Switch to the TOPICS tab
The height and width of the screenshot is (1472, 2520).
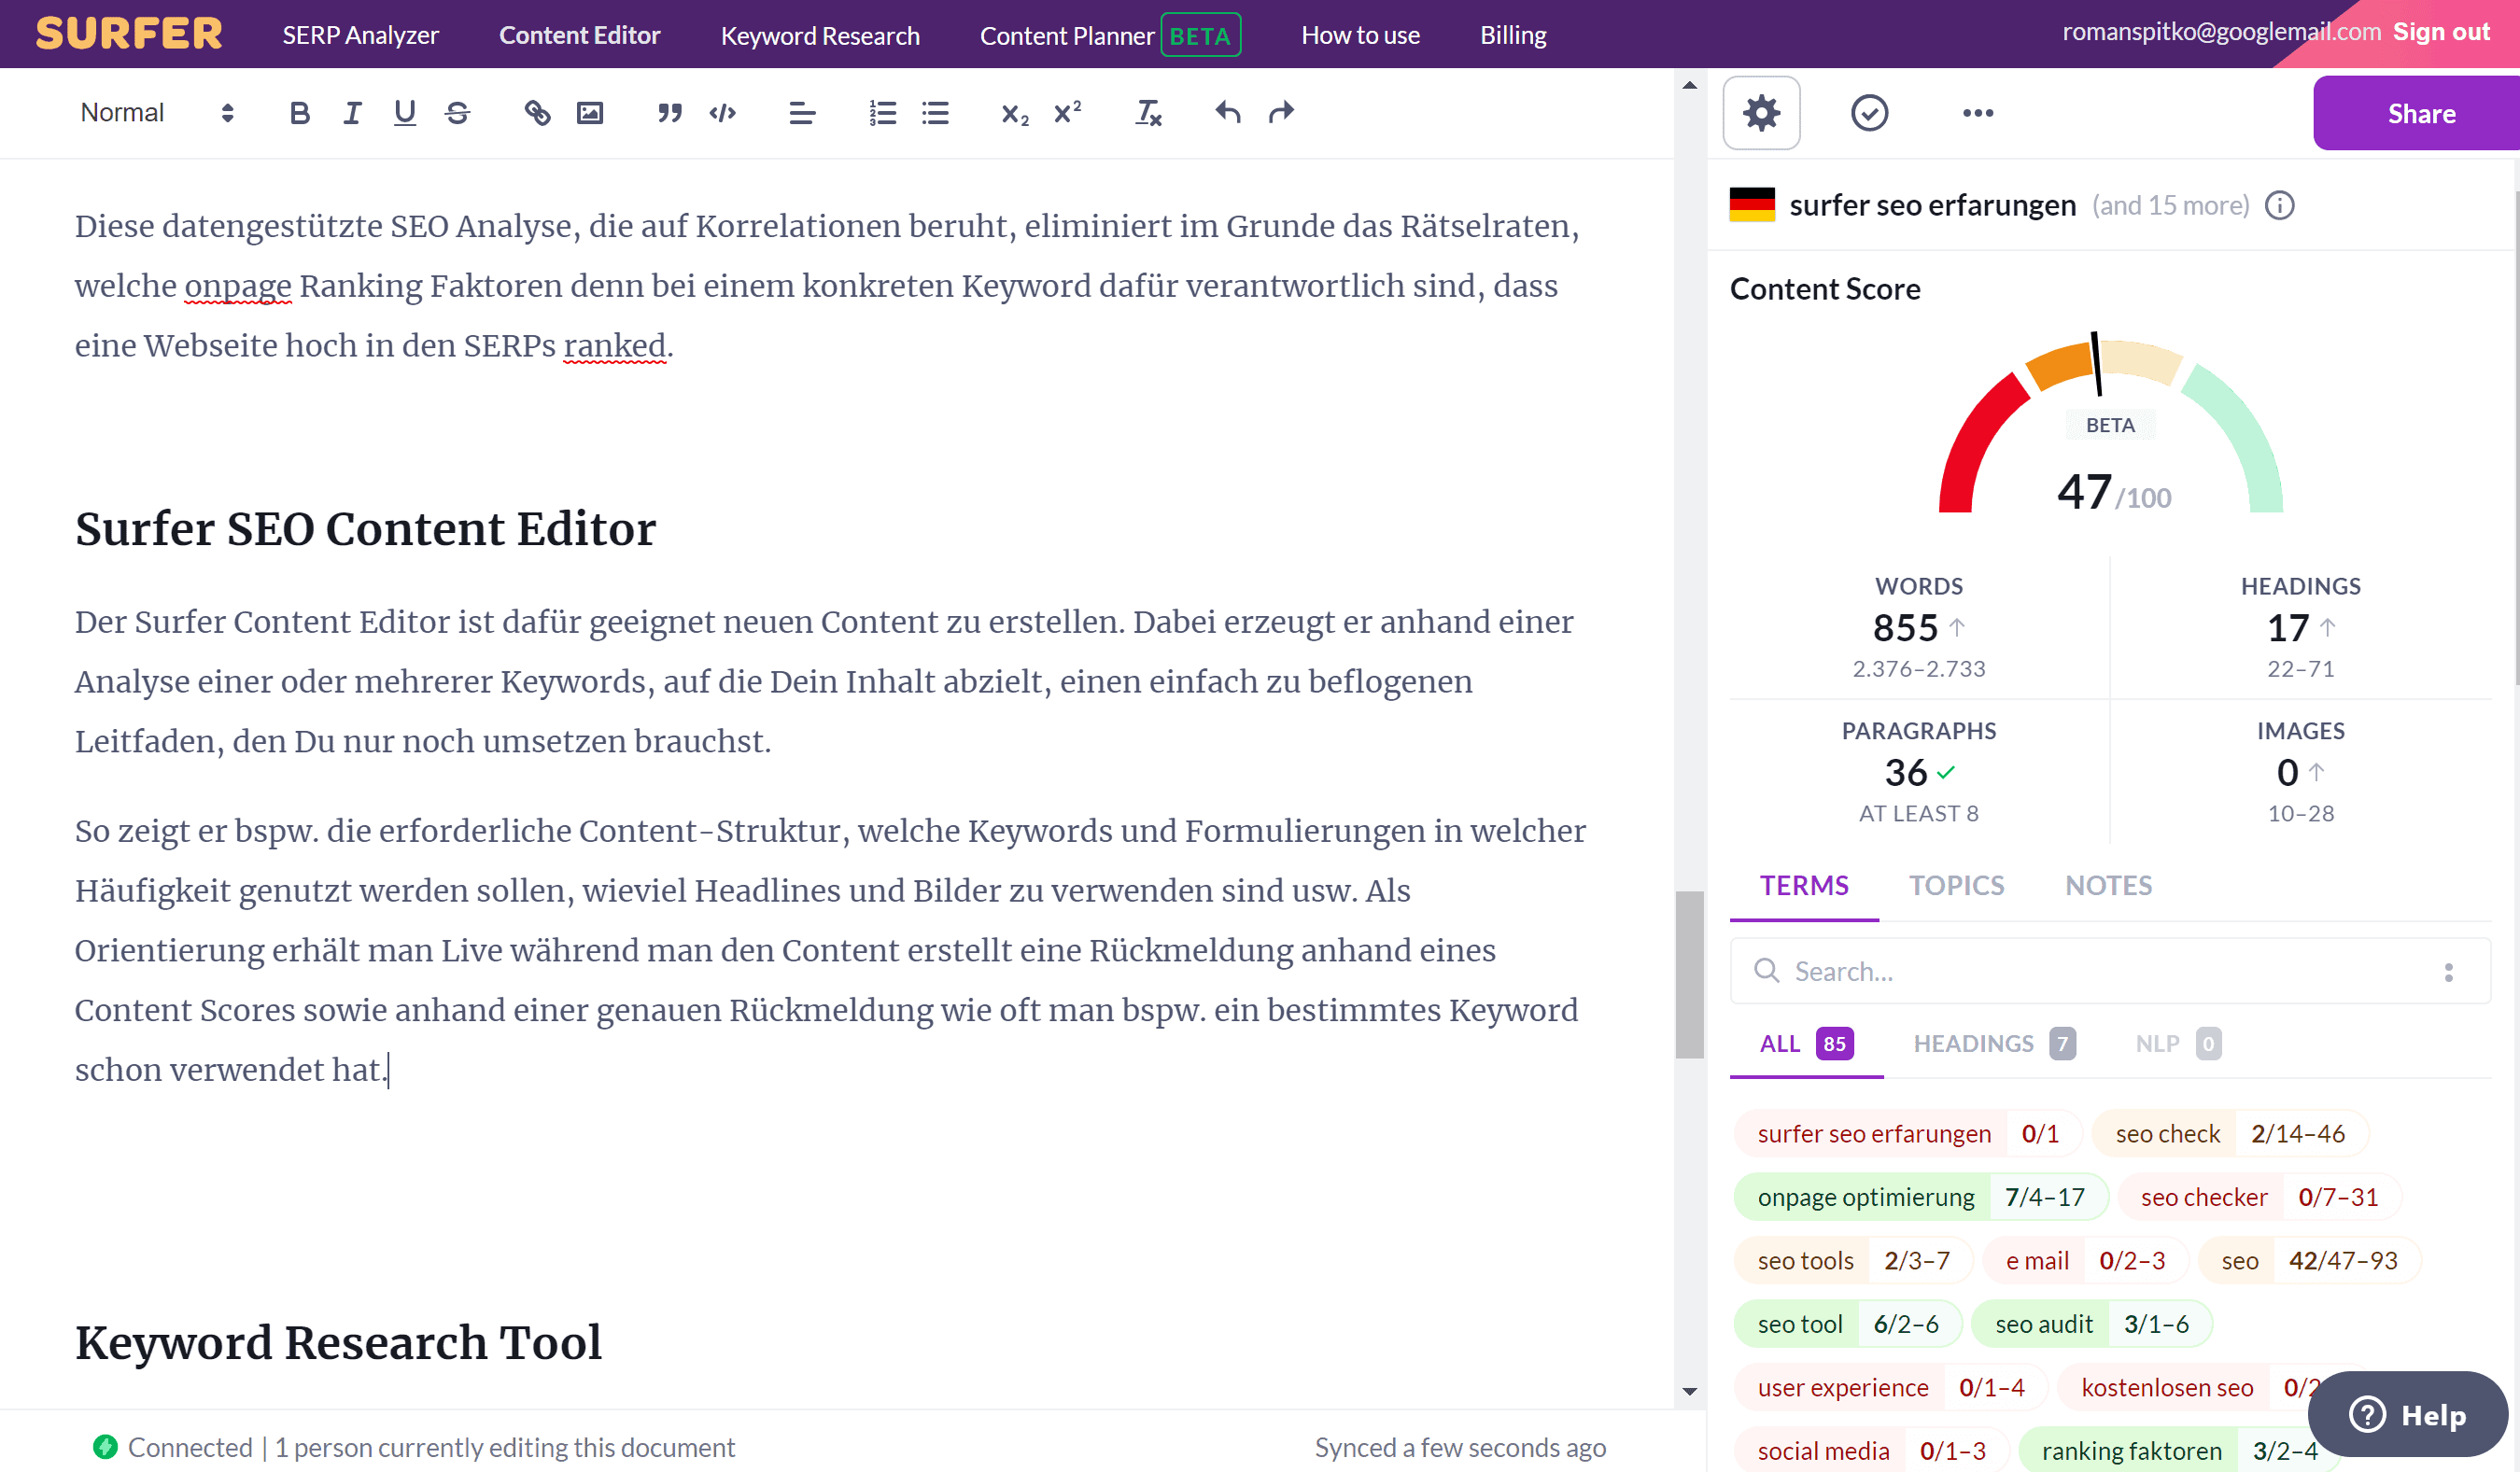(x=1956, y=886)
